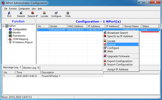This screenshot has width=162, height=100.
Task: Click the Lock status cell
Action: [x=150, y=30]
